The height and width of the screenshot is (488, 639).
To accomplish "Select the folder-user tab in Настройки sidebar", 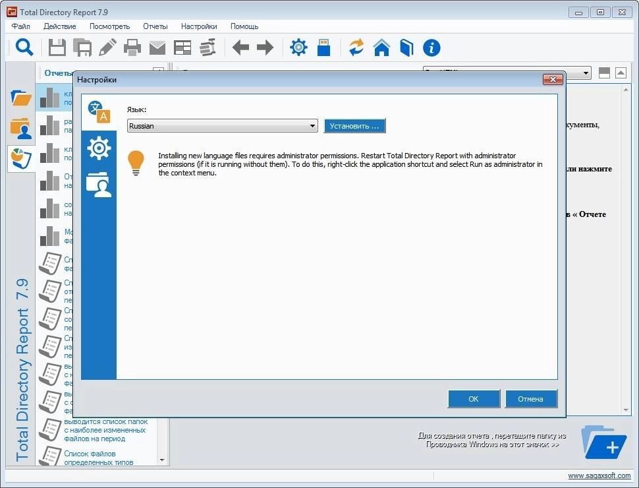I will point(99,185).
